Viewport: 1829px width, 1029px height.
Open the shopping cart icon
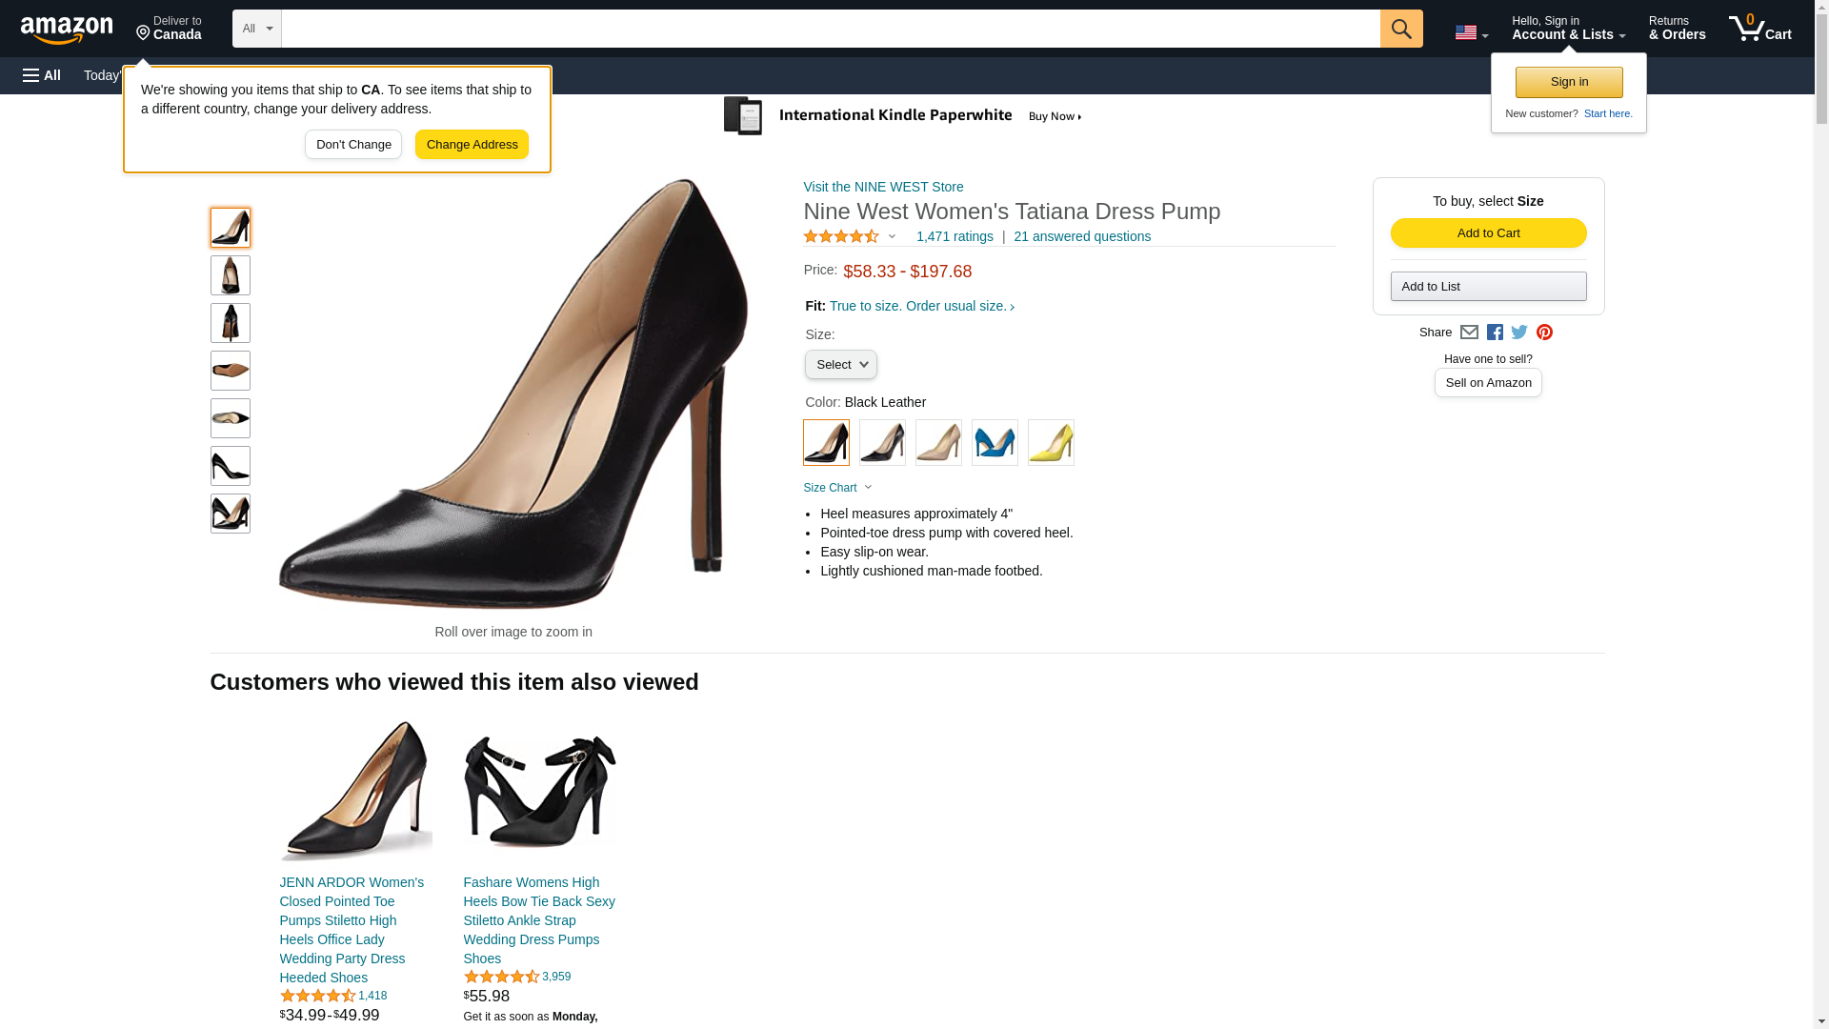(1759, 29)
